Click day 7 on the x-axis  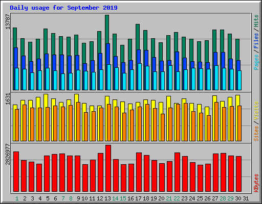click(63, 198)
